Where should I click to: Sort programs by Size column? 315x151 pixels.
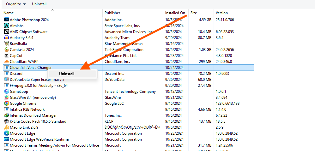click(194, 13)
